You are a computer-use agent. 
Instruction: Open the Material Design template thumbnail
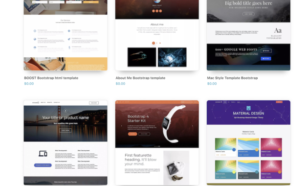pos(248,143)
